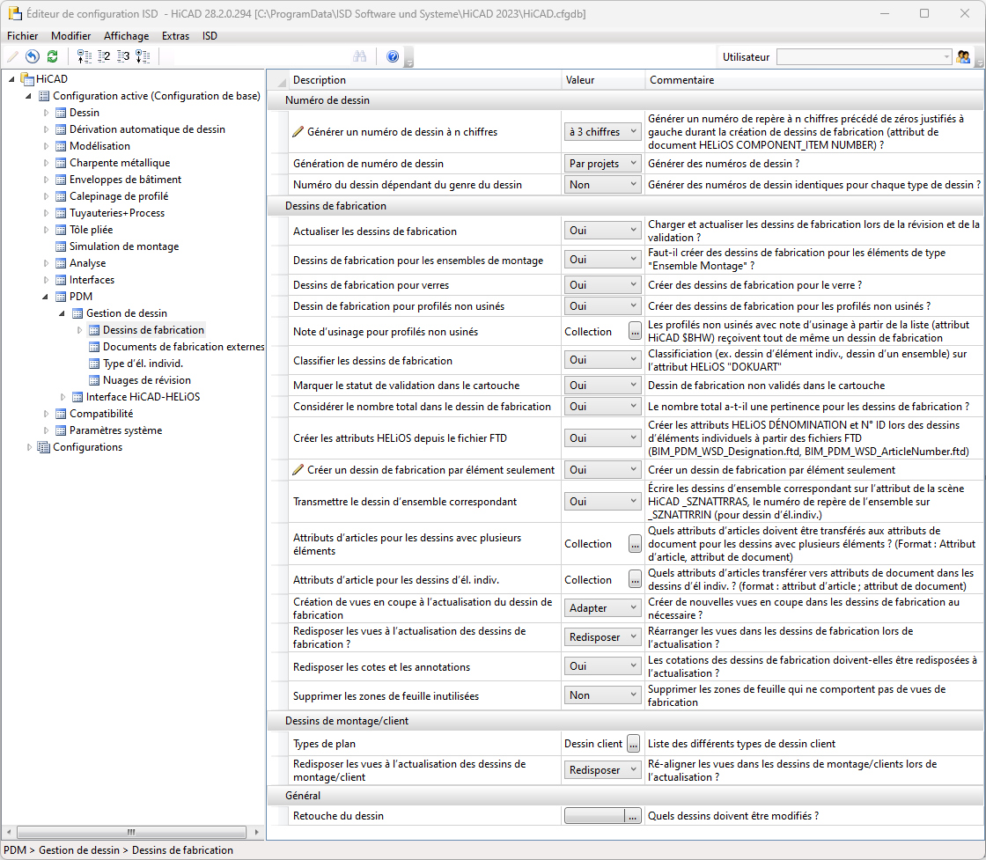Click the expand to level 2 icon
The height and width of the screenshot is (860, 986).
click(104, 56)
